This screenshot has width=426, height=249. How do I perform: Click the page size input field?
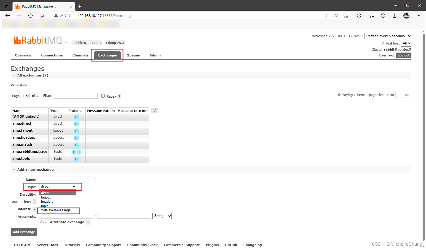(403, 95)
